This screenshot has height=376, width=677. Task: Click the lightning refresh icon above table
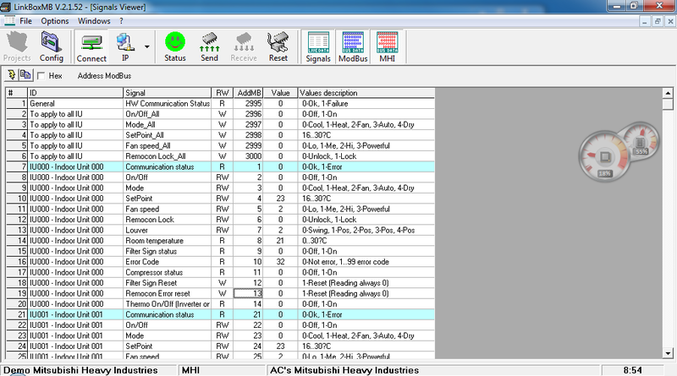[x=11, y=75]
